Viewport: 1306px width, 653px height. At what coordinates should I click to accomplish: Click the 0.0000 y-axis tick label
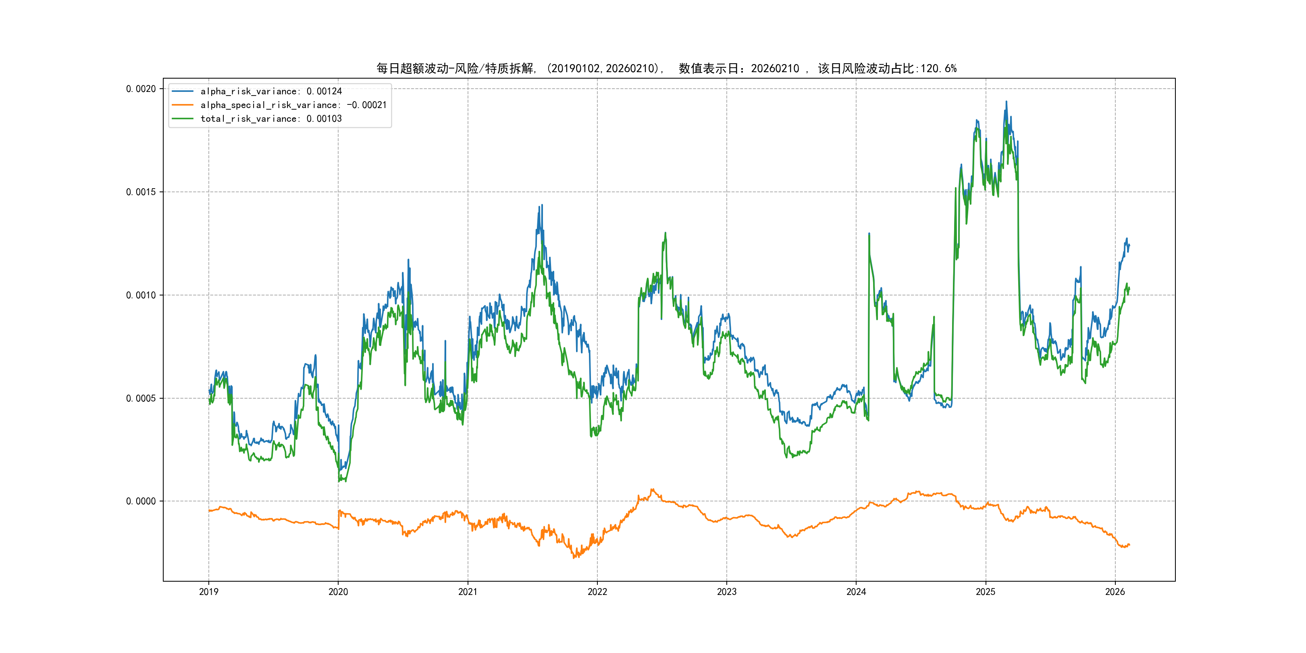(x=141, y=501)
